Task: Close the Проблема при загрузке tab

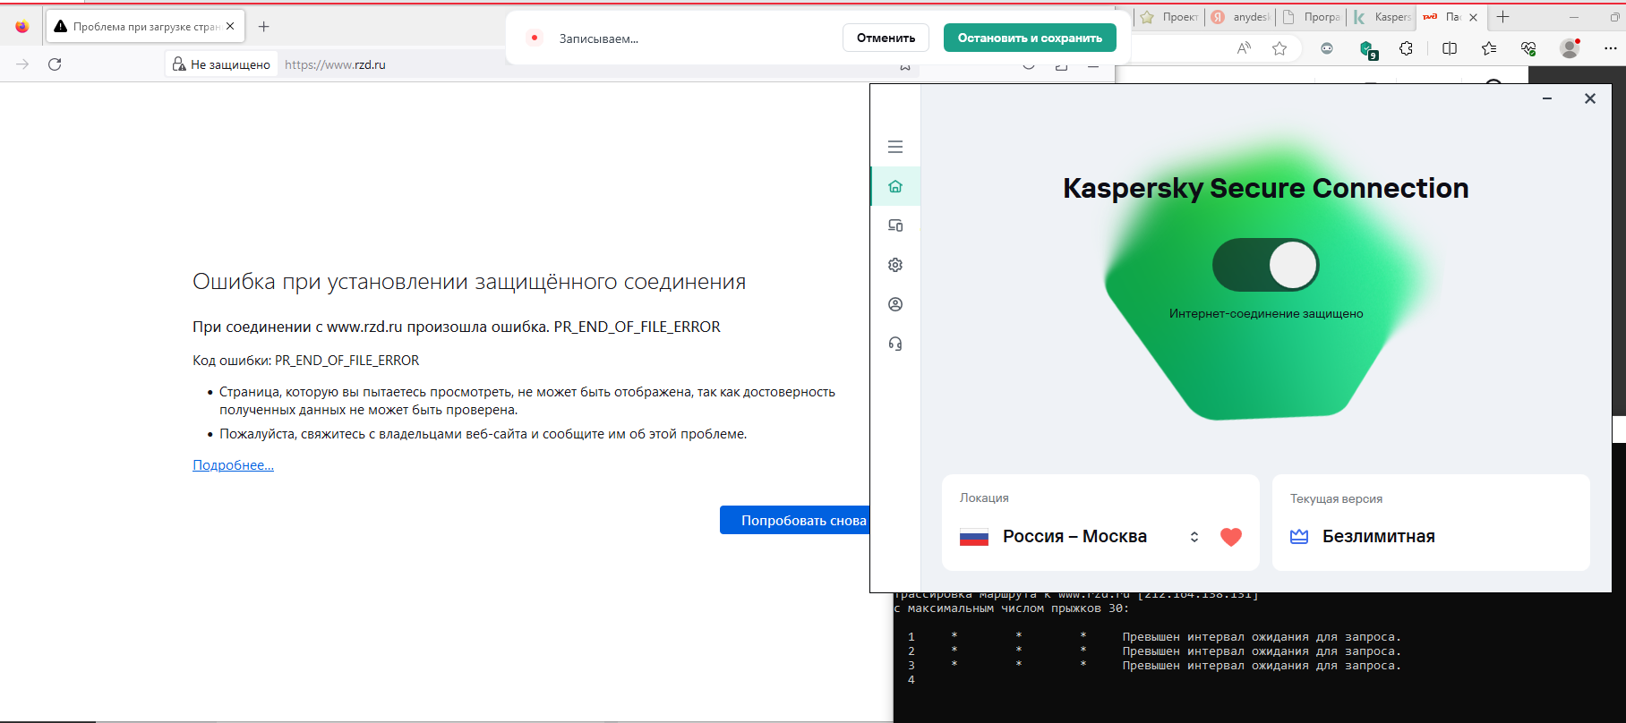Action: point(230,26)
